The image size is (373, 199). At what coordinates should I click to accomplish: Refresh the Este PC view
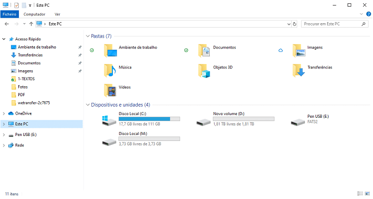click(294, 24)
